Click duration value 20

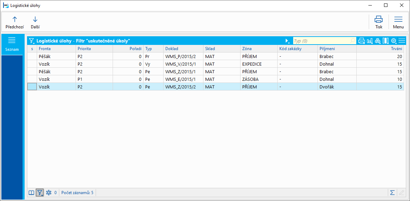[x=380, y=56]
